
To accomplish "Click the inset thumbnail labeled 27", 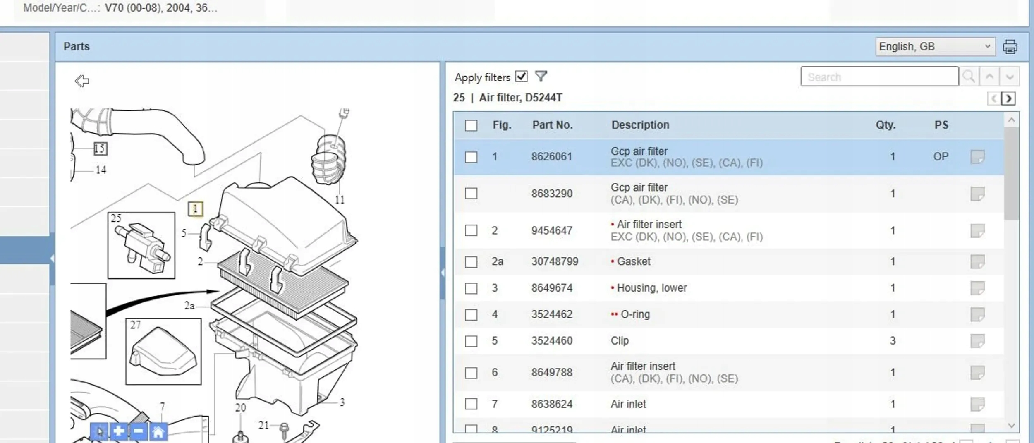I will tap(163, 352).
